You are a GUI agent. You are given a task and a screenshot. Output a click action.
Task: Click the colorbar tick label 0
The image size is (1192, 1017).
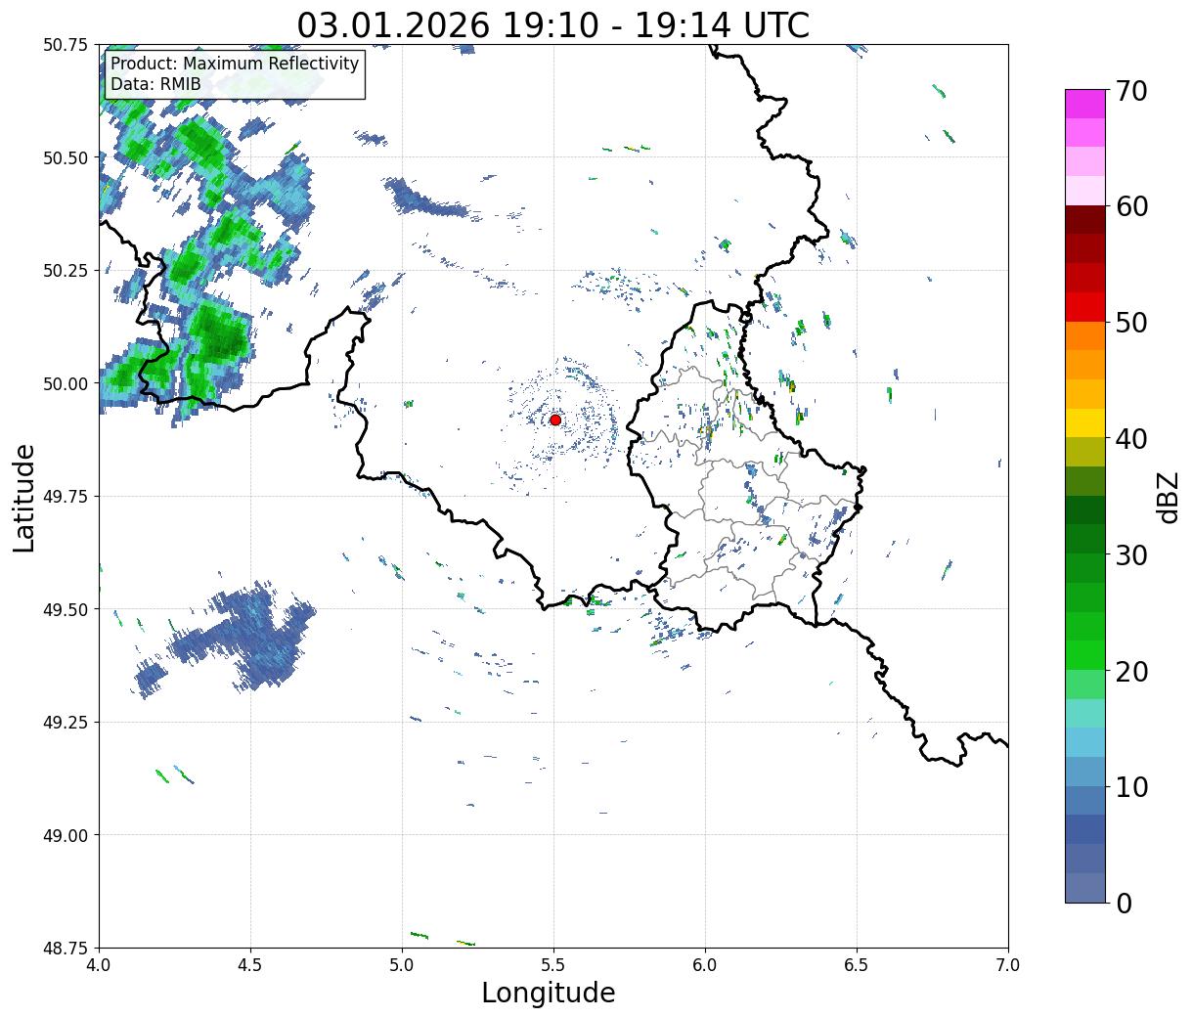click(1124, 903)
